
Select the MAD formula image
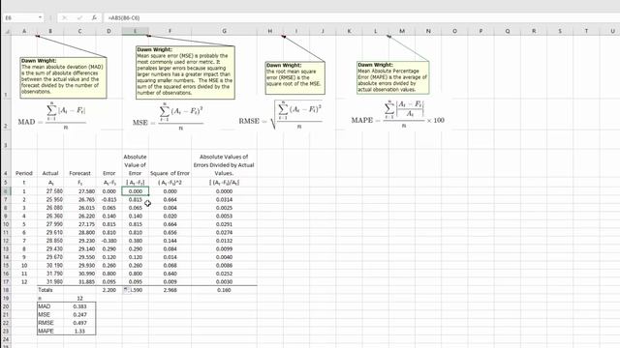click(x=52, y=117)
